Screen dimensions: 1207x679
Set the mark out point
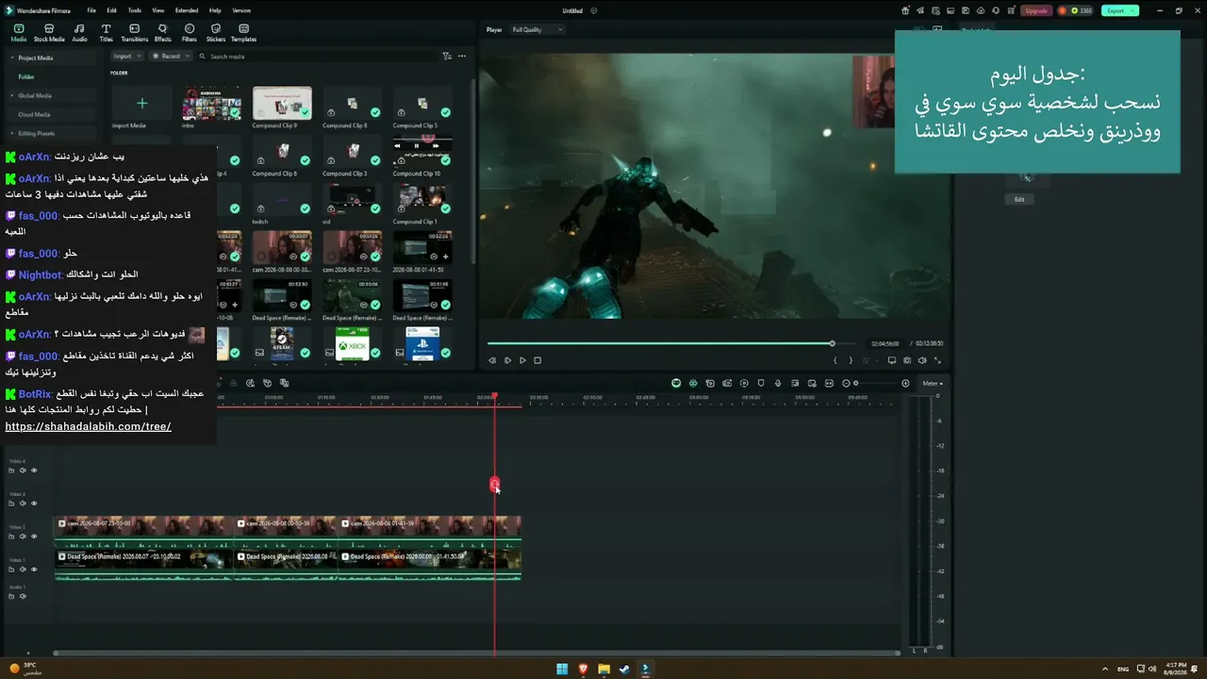[x=851, y=360]
